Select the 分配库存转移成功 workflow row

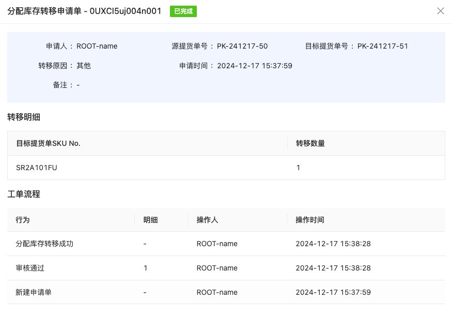tap(44, 244)
